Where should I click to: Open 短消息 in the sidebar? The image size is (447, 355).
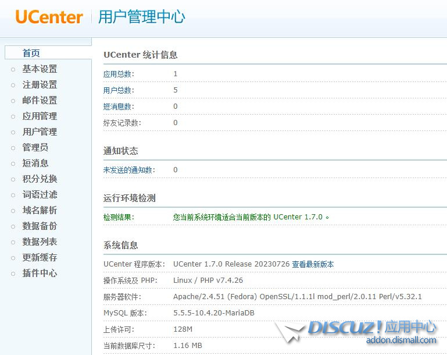coord(35,163)
